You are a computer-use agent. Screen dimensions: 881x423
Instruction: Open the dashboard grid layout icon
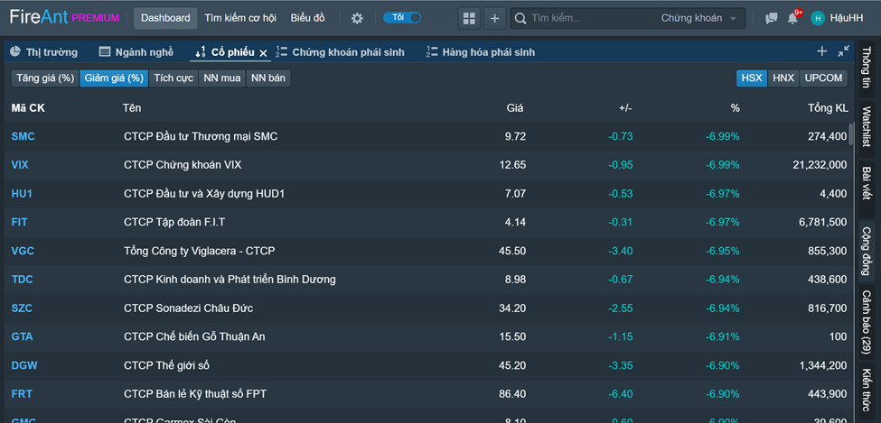[469, 19]
